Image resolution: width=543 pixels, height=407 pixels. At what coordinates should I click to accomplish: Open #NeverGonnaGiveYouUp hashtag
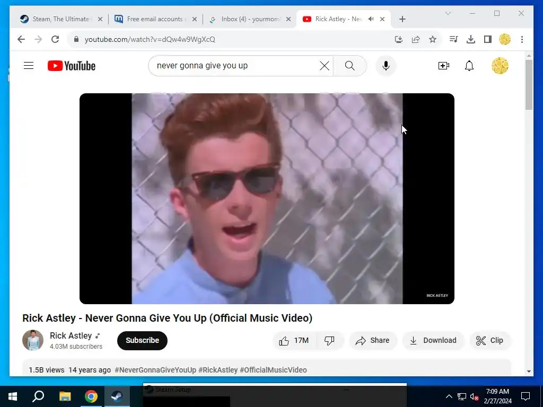click(155, 370)
